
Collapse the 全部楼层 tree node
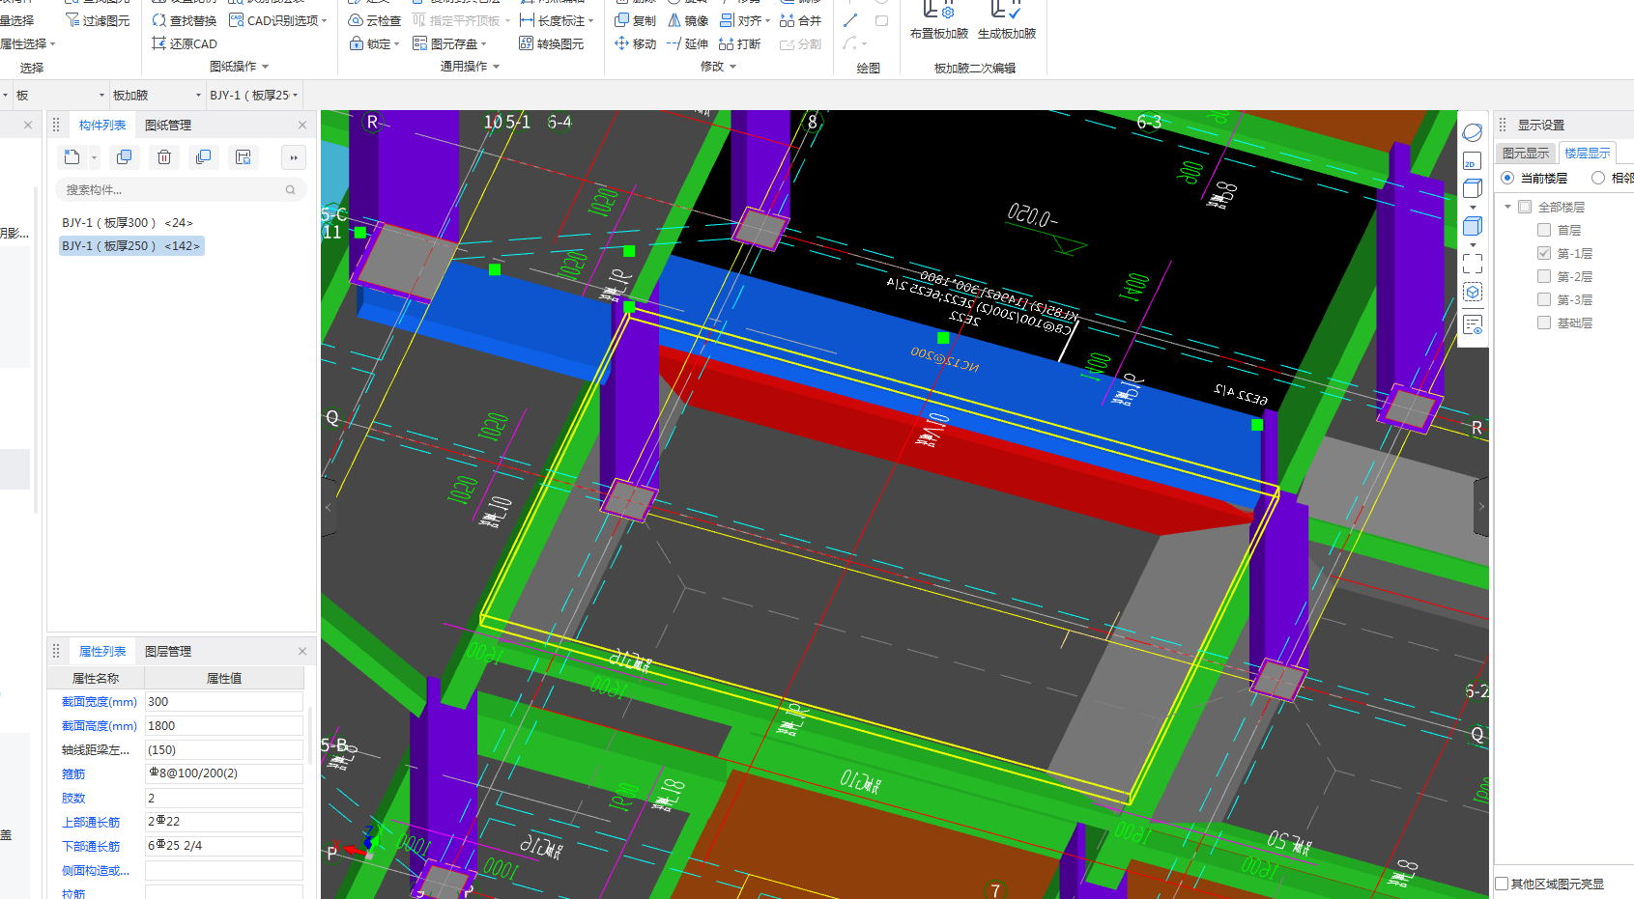tap(1507, 207)
